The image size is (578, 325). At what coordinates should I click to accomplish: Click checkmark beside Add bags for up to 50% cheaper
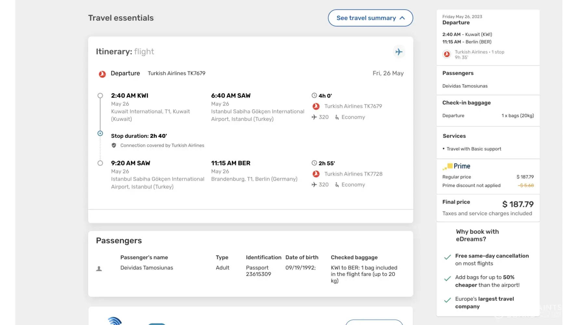coord(447,279)
